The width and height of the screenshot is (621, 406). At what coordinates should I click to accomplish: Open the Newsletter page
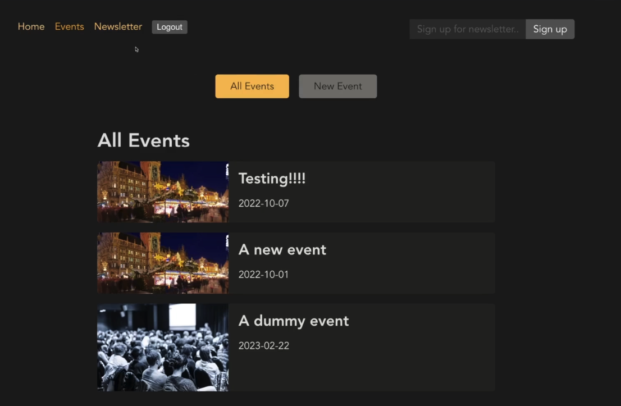pyautogui.click(x=118, y=26)
